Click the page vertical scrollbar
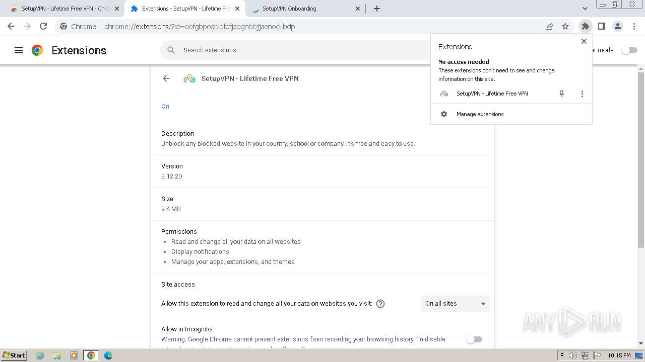645x362 pixels. (x=641, y=160)
